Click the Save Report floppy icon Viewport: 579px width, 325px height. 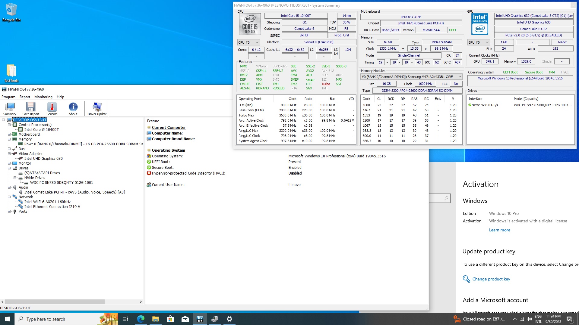point(31,109)
